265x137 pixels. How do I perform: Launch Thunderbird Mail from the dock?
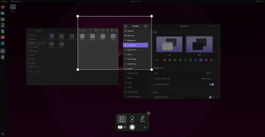[x=3, y=13]
